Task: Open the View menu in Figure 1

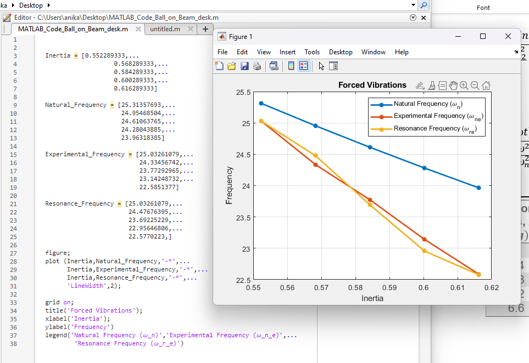Action: click(x=264, y=52)
